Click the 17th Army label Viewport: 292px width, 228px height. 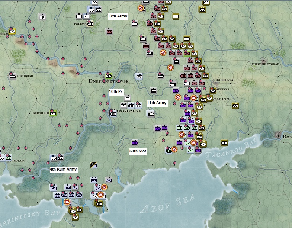118,16
